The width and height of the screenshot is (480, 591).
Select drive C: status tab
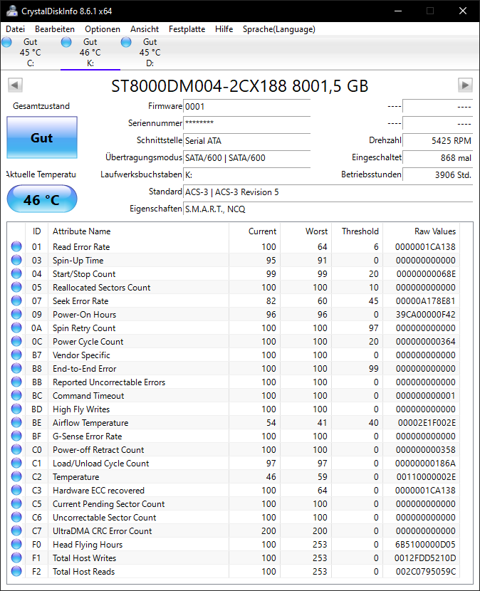tap(30, 53)
